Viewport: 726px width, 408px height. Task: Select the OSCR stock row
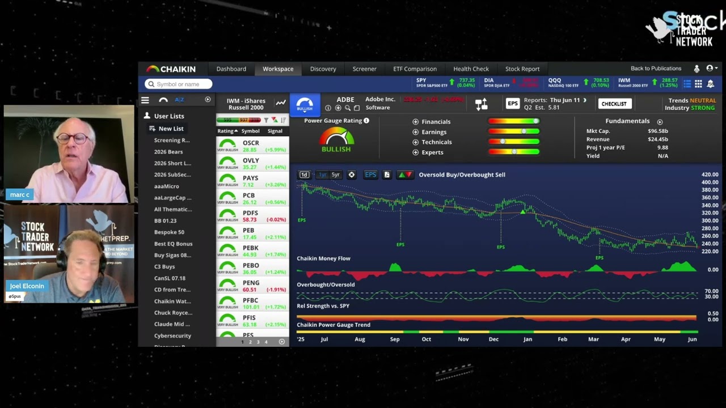(x=252, y=146)
